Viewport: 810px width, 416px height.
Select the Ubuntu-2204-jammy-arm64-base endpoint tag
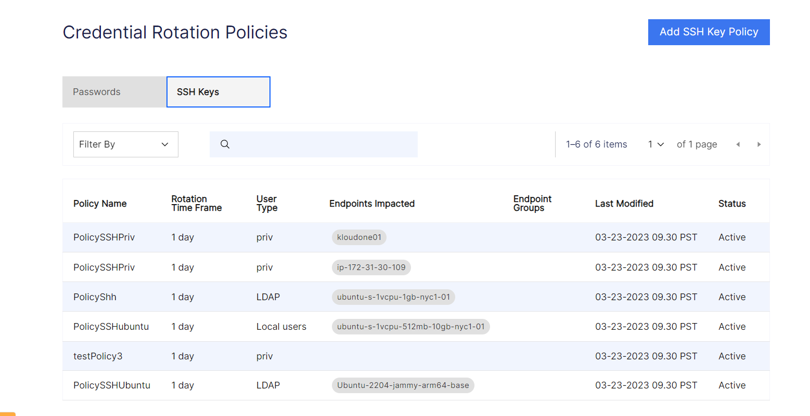pos(403,385)
